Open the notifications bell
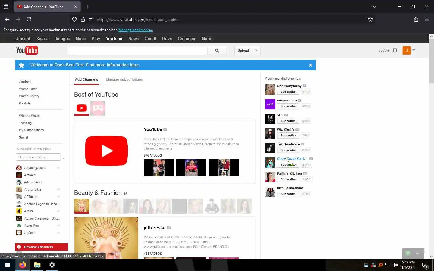This screenshot has height=271, width=434. pyautogui.click(x=395, y=51)
